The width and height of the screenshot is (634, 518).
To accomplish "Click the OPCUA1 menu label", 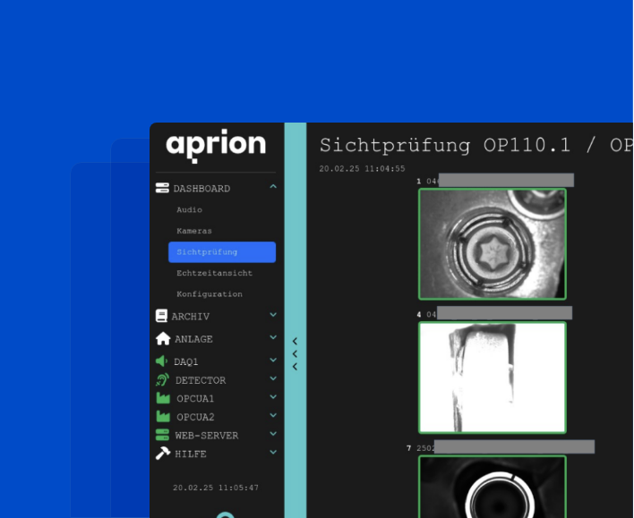I will (195, 399).
